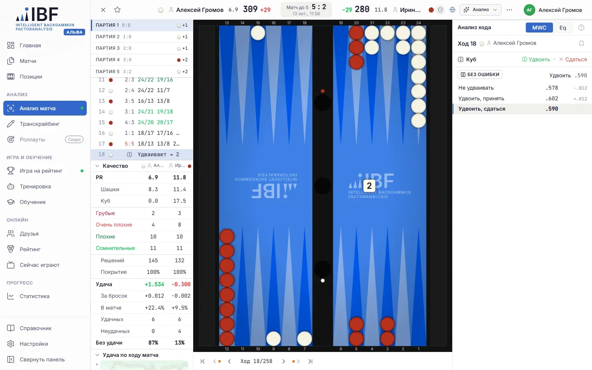Go to the next error move
The image size is (592, 370).
pos(296,361)
